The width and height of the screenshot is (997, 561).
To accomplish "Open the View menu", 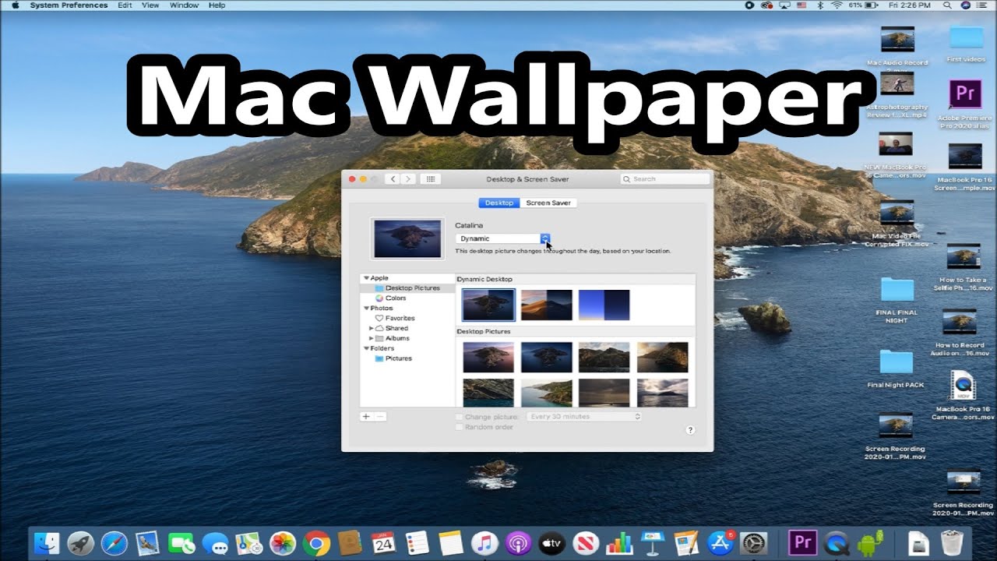I will pos(150,5).
